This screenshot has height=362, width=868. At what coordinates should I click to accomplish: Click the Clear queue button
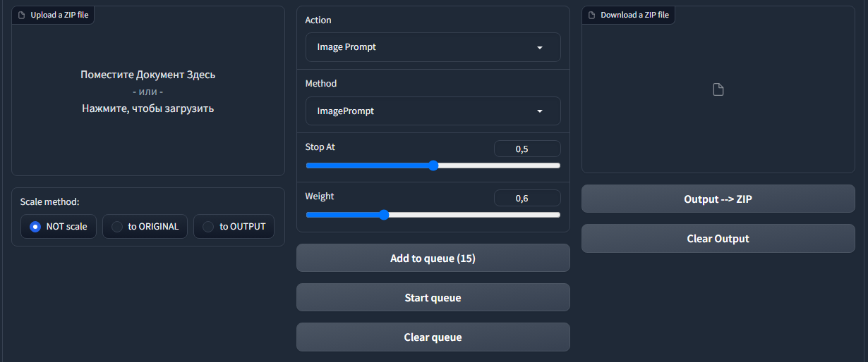coord(433,337)
